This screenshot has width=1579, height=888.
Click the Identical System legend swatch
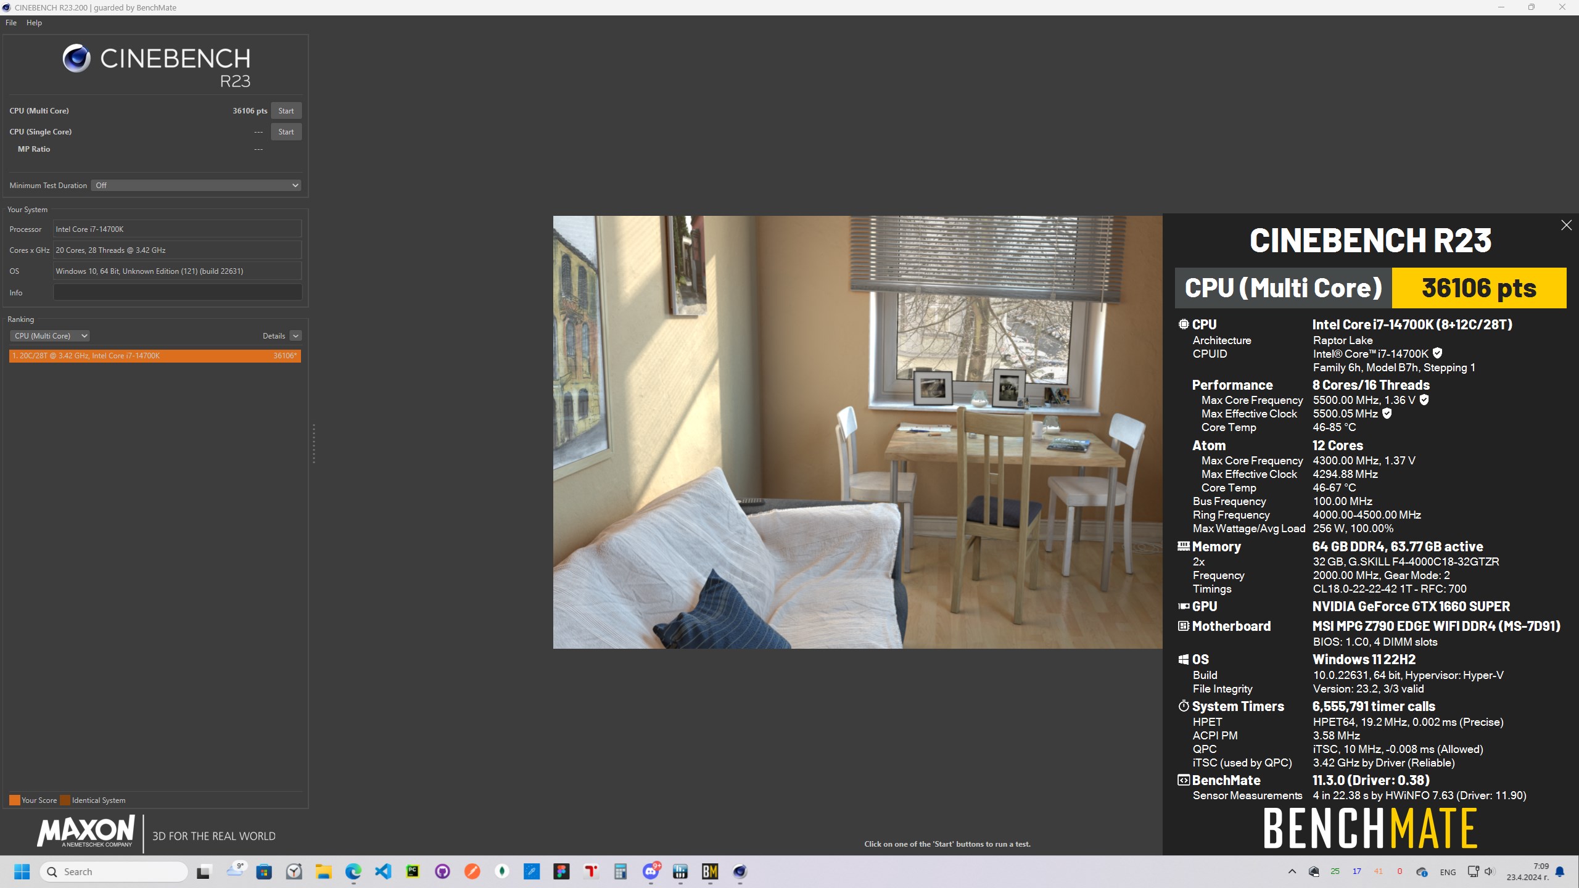(x=65, y=800)
